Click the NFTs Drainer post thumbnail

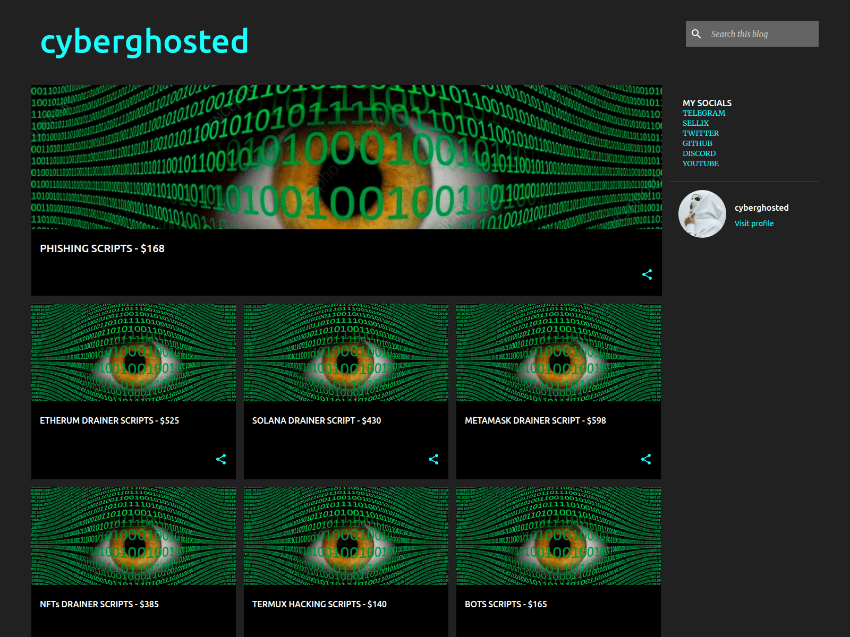[x=133, y=536]
